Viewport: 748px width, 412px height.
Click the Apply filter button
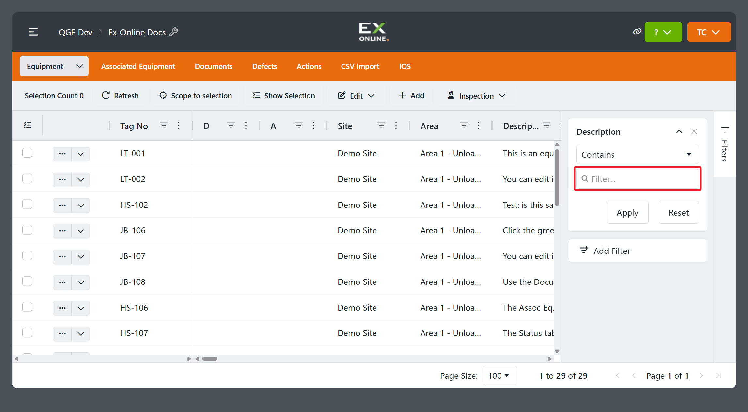coord(628,212)
